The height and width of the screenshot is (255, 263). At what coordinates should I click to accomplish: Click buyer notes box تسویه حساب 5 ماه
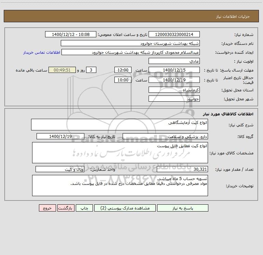point(120,186)
